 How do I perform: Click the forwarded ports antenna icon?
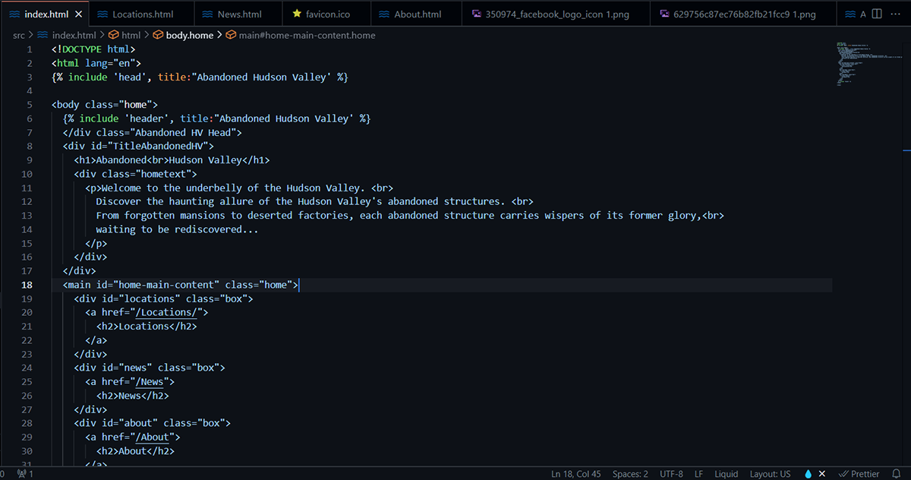(x=23, y=474)
